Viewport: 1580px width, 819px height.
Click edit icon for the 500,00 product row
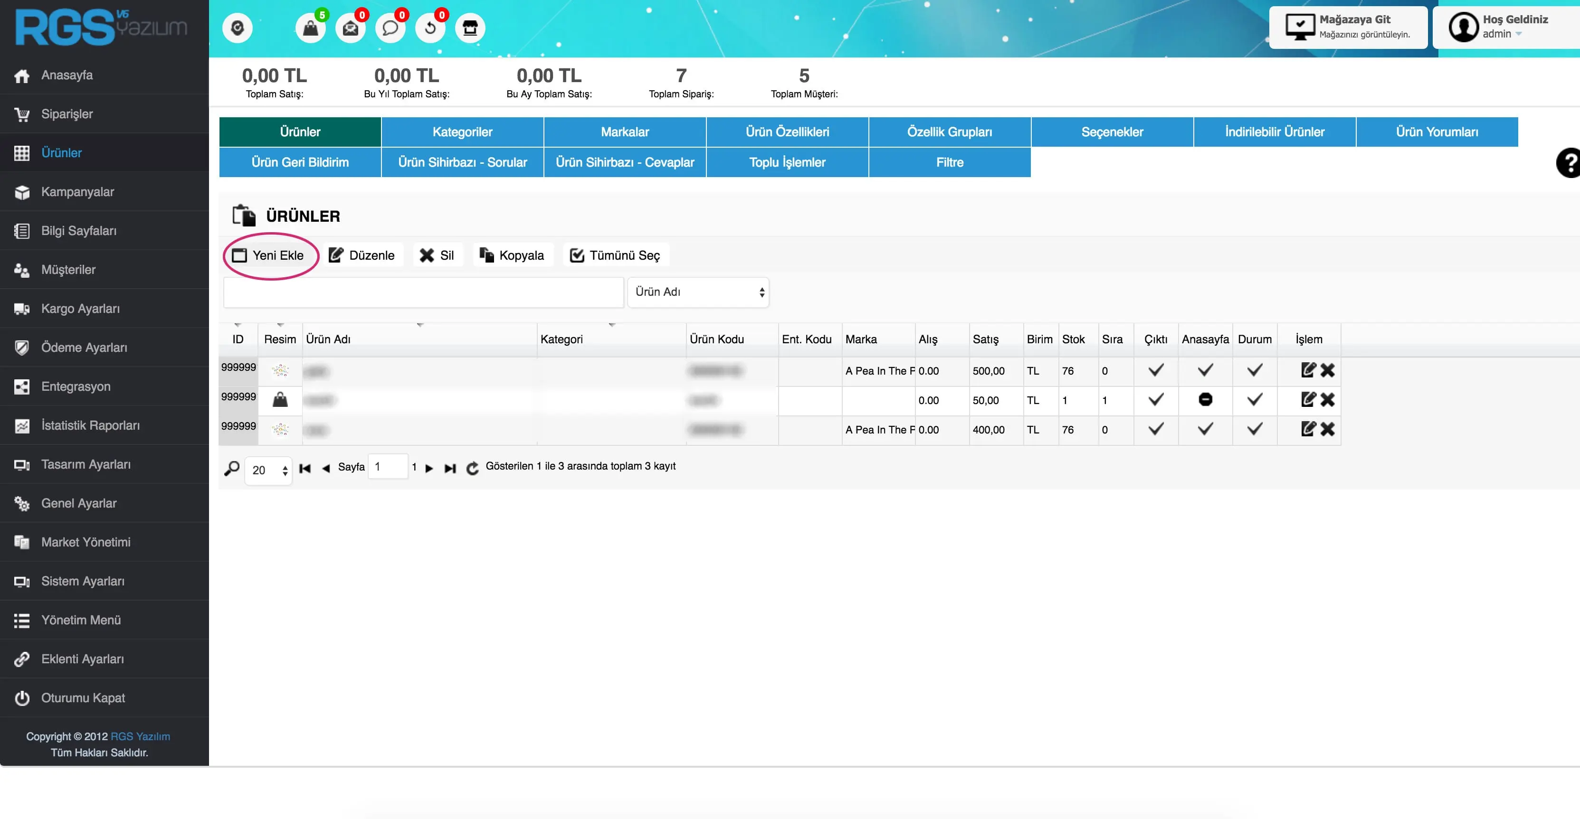(x=1308, y=370)
